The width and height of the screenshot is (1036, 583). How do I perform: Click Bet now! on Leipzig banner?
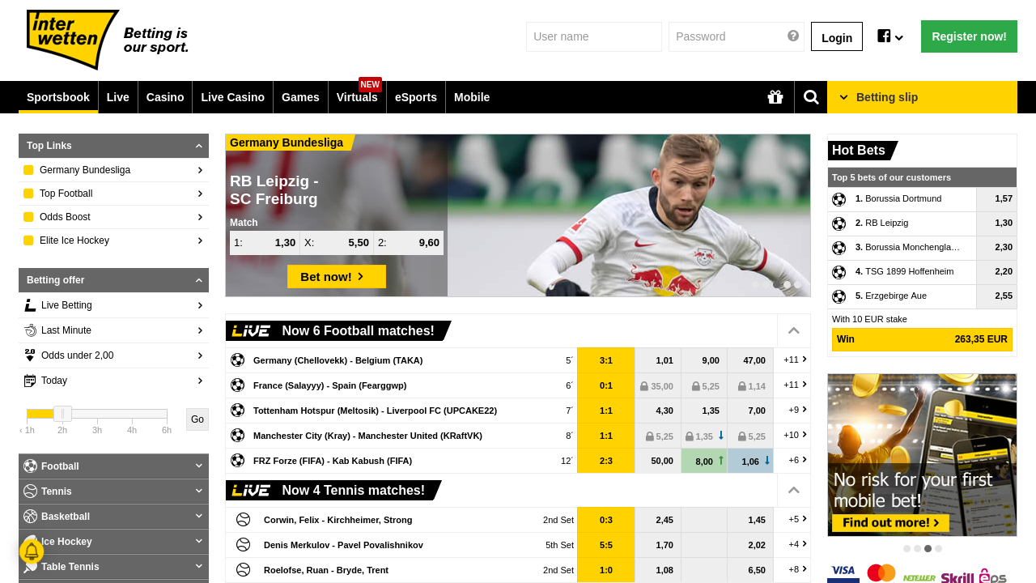[x=337, y=277]
